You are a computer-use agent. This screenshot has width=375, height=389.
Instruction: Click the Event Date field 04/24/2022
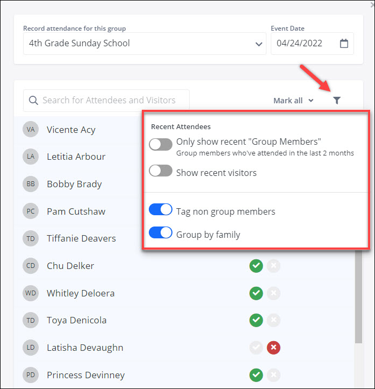click(304, 44)
